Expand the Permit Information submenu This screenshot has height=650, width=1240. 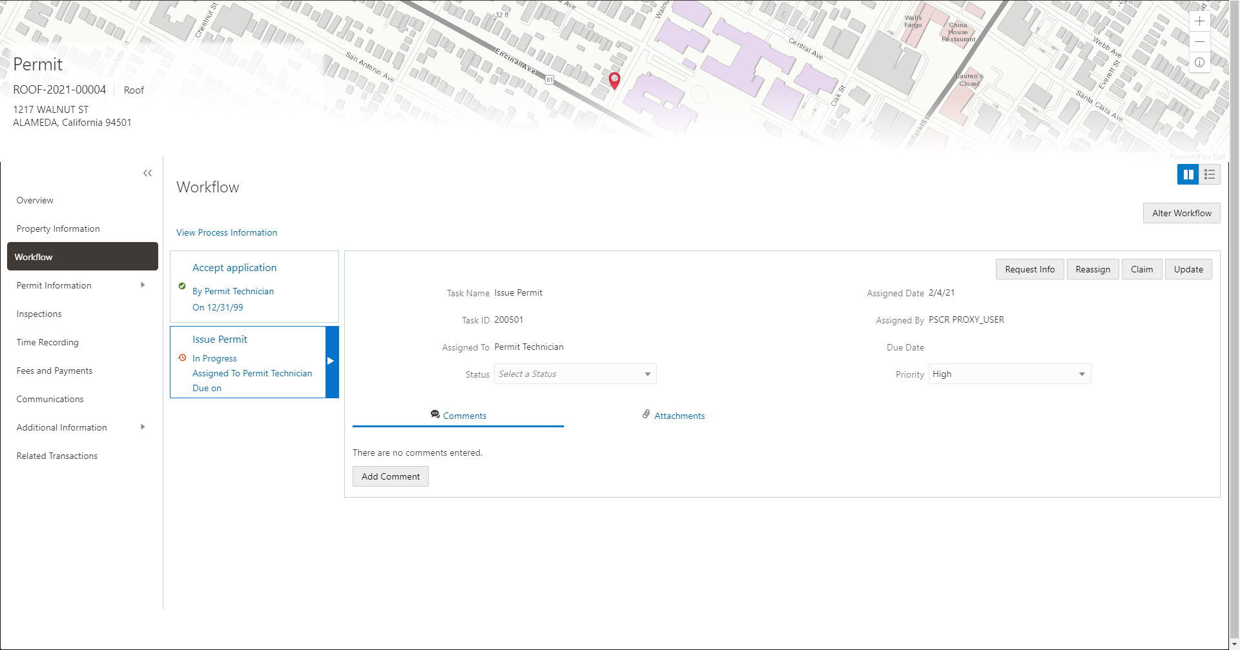(x=143, y=285)
